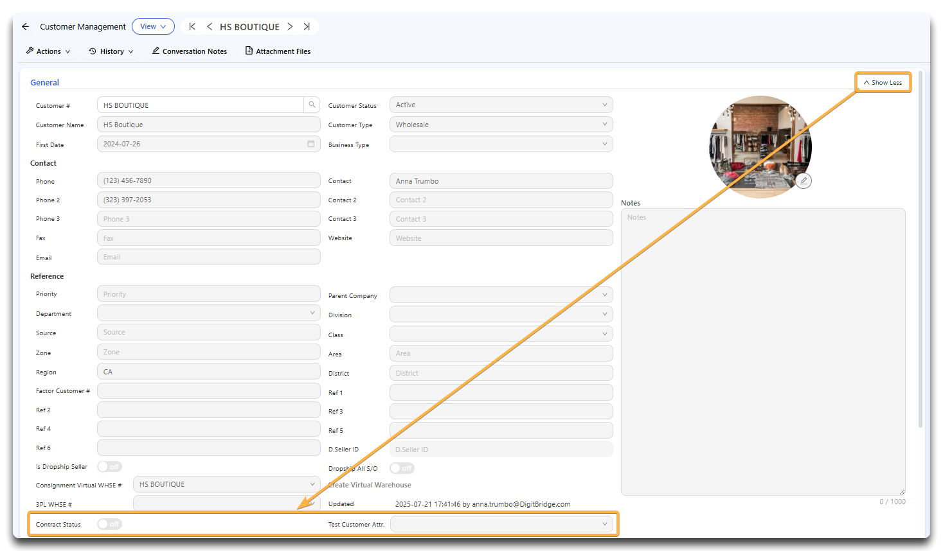Click the Zone input field
The image size is (943, 551).
(209, 352)
